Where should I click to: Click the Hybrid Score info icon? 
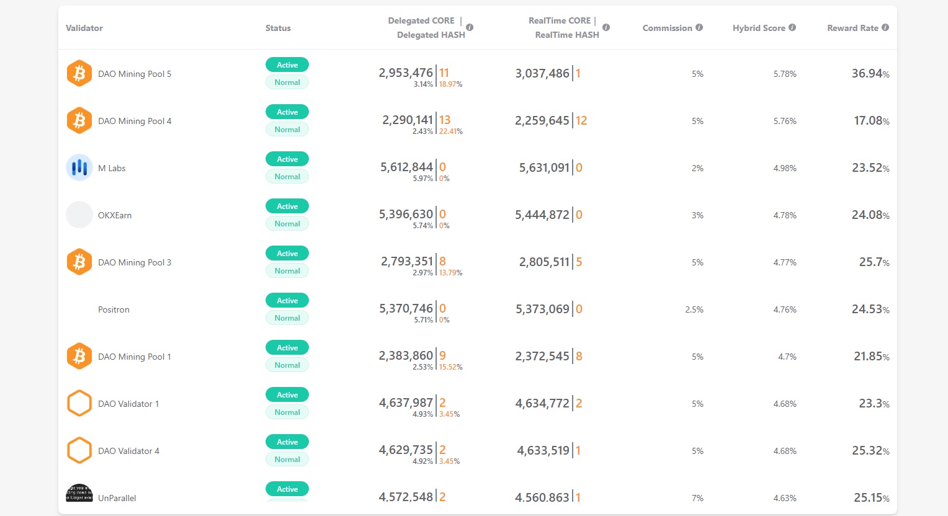[792, 27]
